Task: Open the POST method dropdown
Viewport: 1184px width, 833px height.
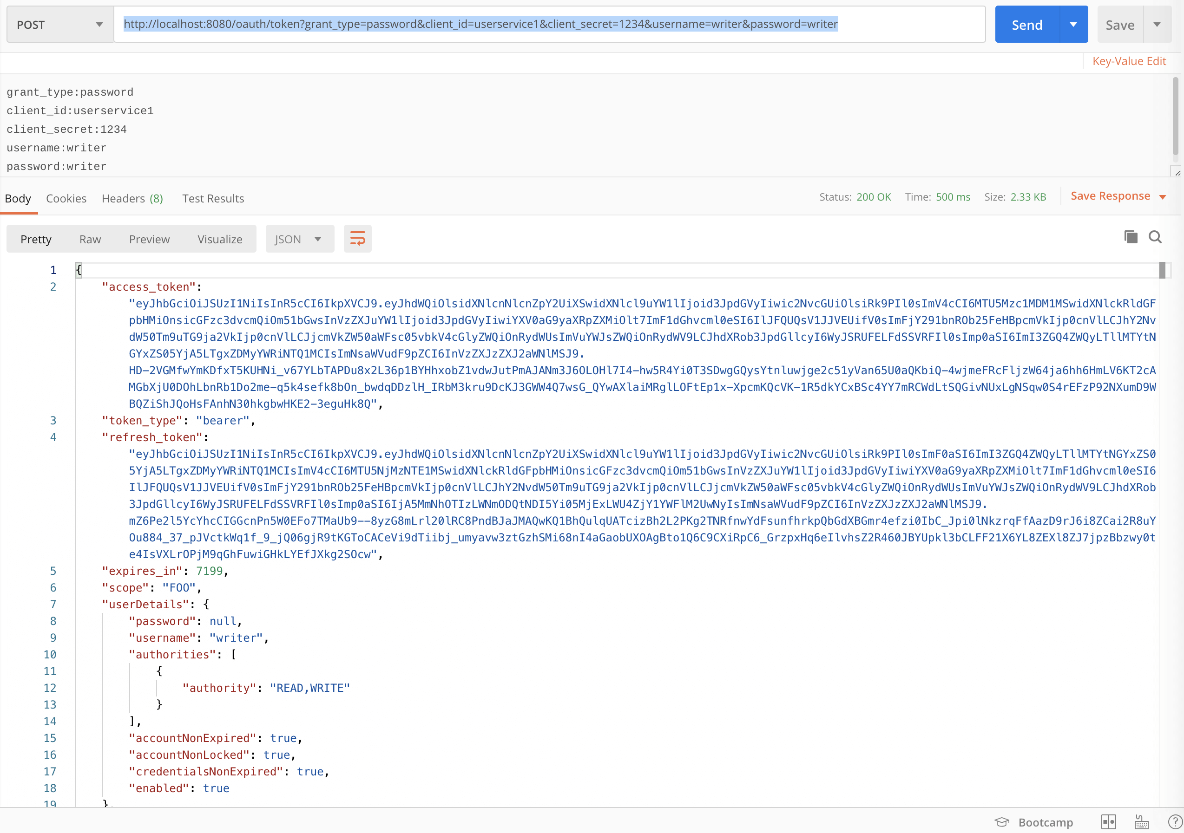Action: tap(59, 24)
